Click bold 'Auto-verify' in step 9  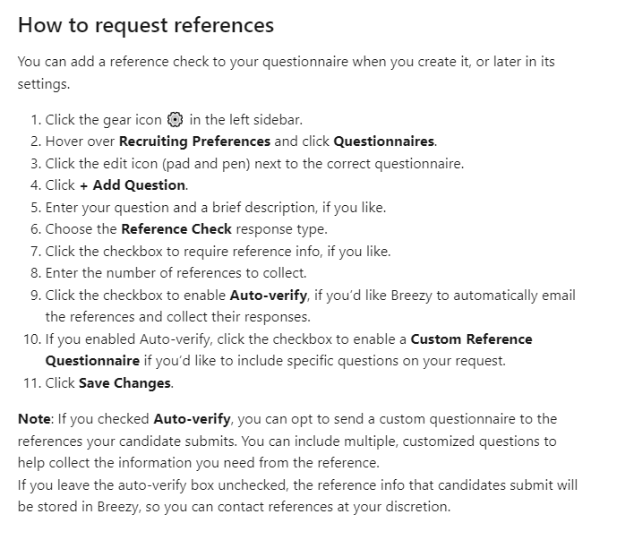coord(267,295)
